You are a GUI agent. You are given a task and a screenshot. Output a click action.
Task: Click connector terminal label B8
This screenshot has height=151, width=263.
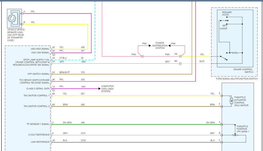176,61
